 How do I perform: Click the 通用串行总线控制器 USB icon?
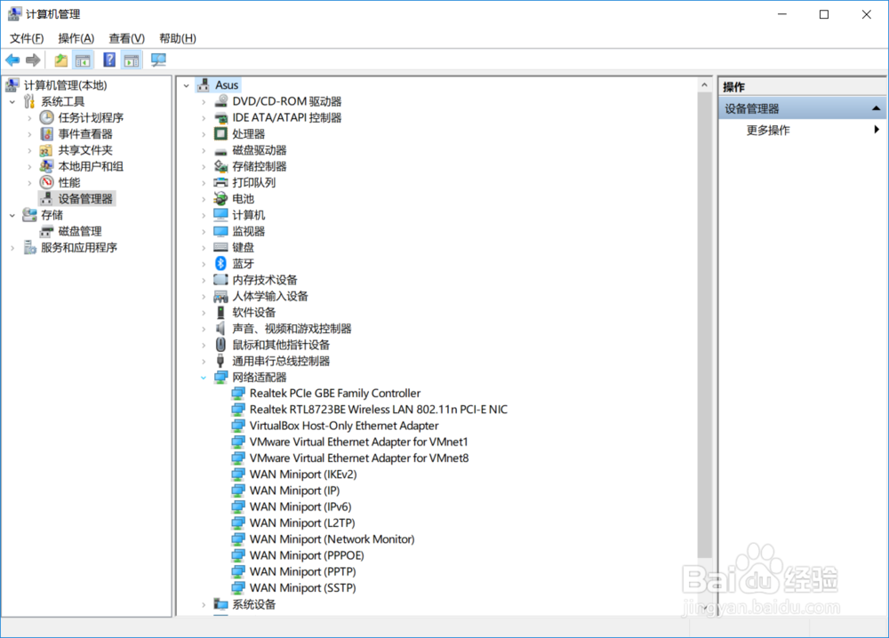[220, 361]
